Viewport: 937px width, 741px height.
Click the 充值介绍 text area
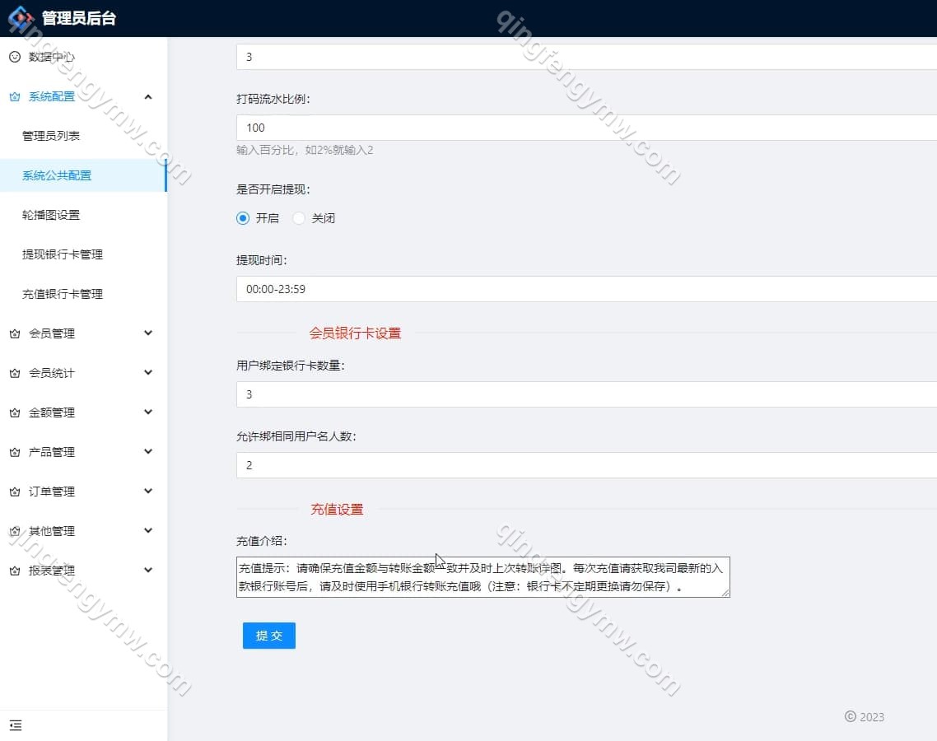pos(482,577)
